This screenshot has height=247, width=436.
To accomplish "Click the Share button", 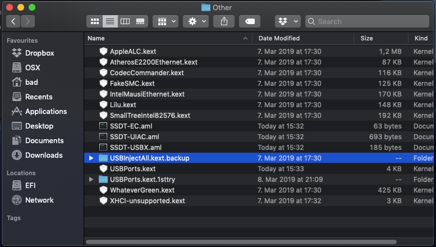I will pyautogui.click(x=224, y=21).
